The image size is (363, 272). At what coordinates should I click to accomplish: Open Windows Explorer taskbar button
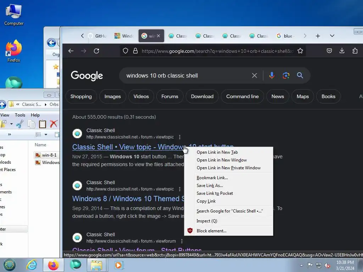(x=96, y=265)
